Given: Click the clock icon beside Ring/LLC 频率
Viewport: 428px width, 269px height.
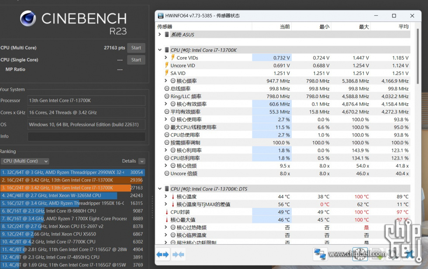Looking at the screenshot, I should pos(167,96).
